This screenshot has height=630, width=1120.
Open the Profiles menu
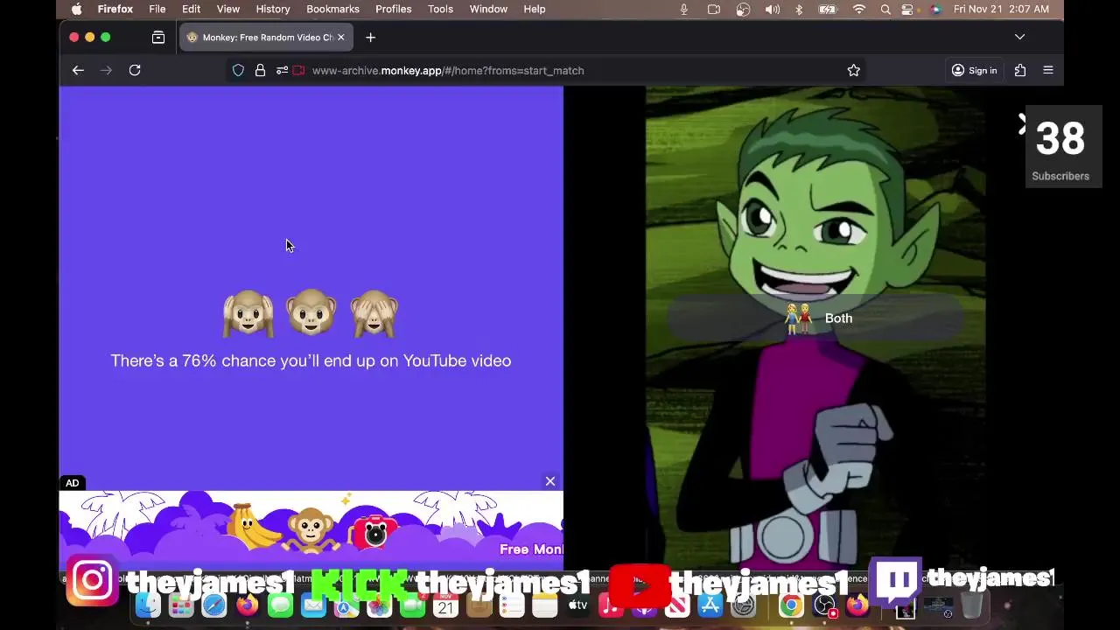[x=394, y=9]
